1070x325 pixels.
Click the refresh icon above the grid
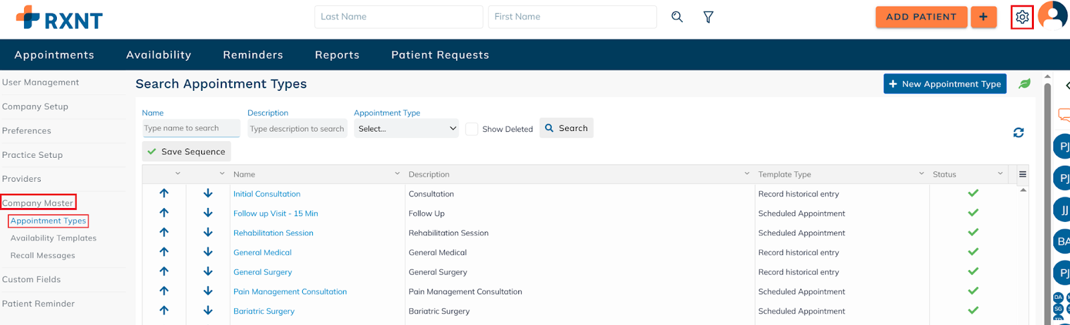coord(1019,132)
